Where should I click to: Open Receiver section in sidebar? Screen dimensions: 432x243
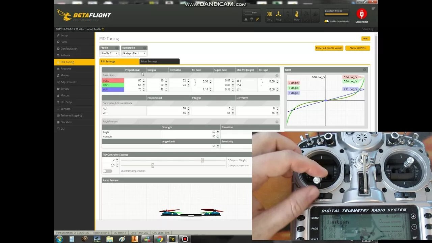pyautogui.click(x=74, y=69)
